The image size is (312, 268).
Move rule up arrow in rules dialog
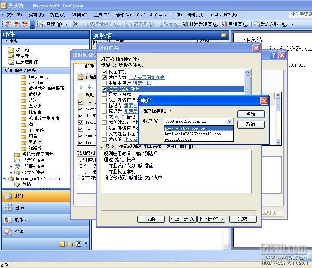point(81,87)
